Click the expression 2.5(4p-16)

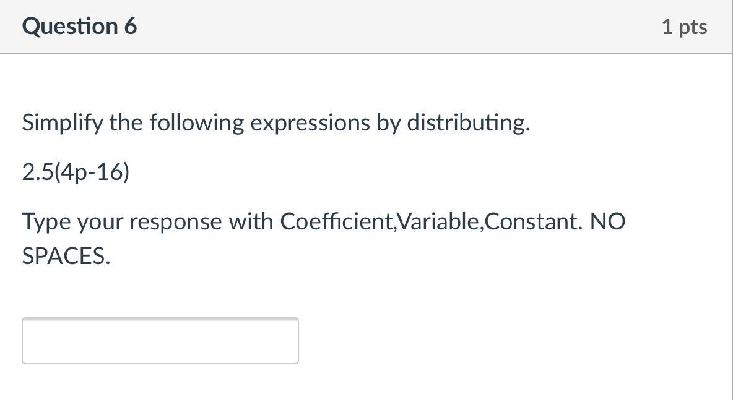pyautogui.click(x=76, y=172)
